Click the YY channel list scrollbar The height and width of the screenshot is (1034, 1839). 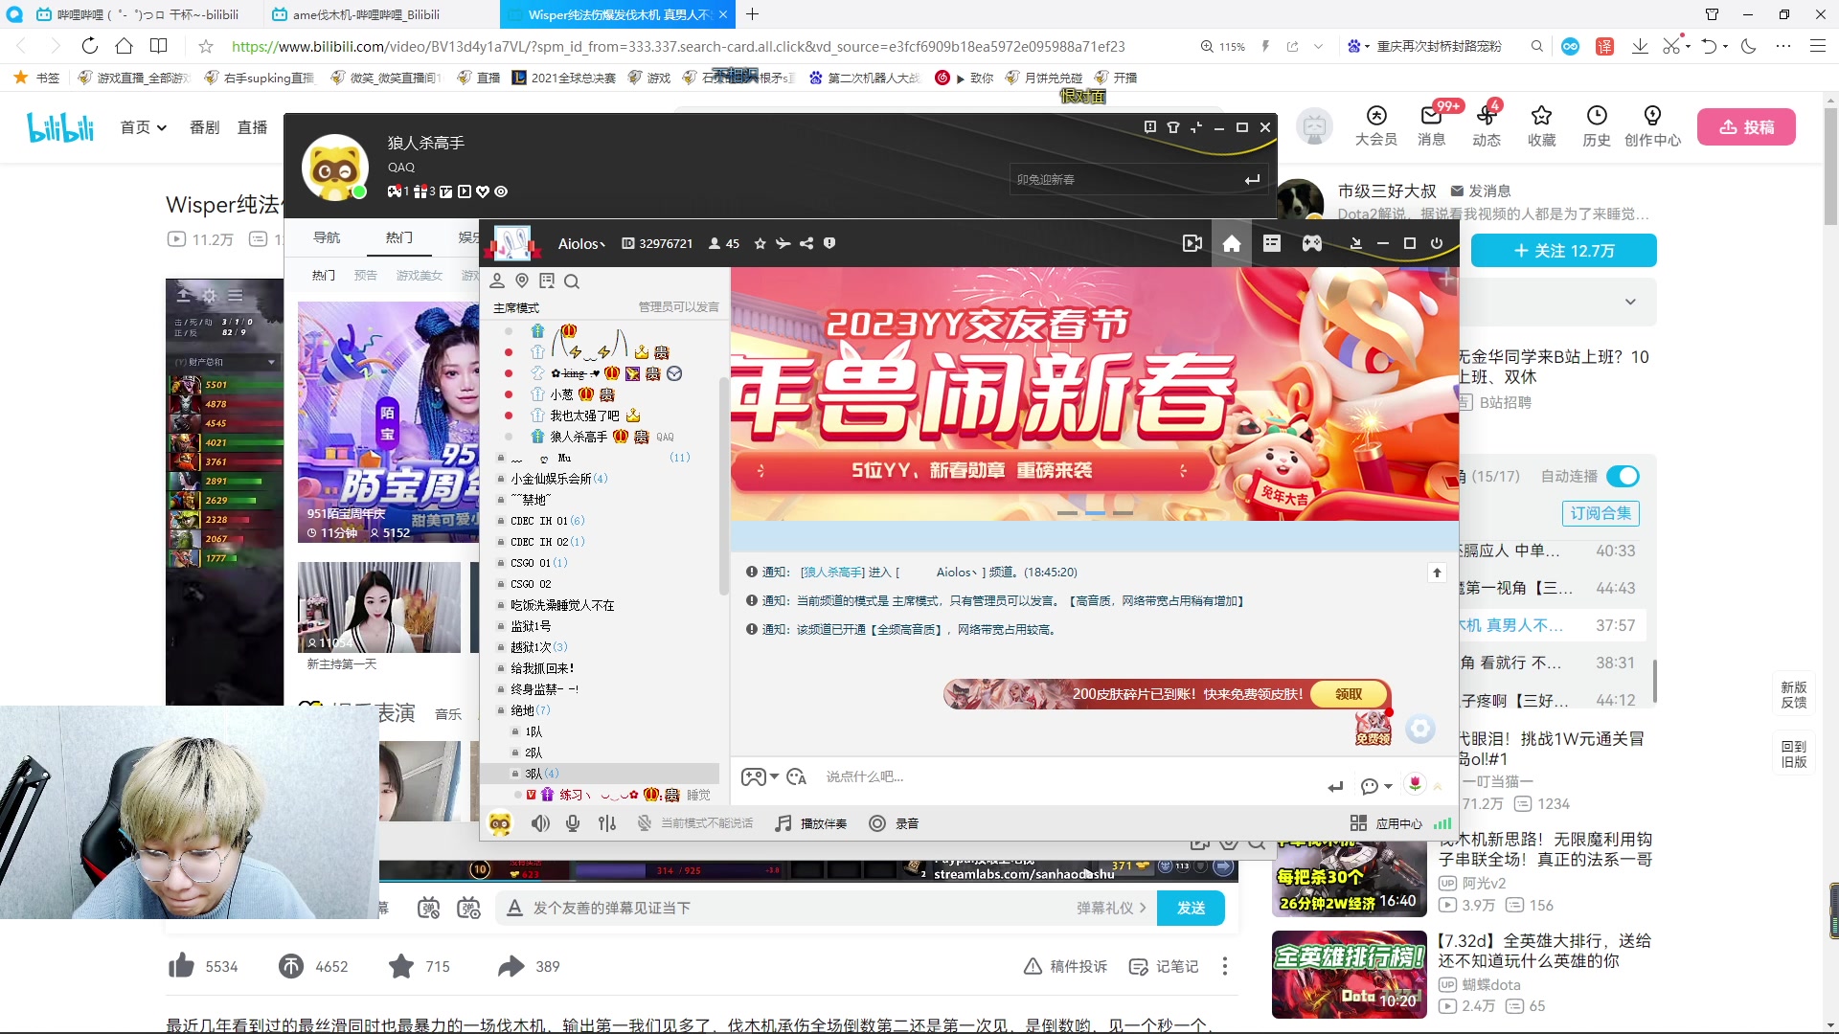click(724, 485)
